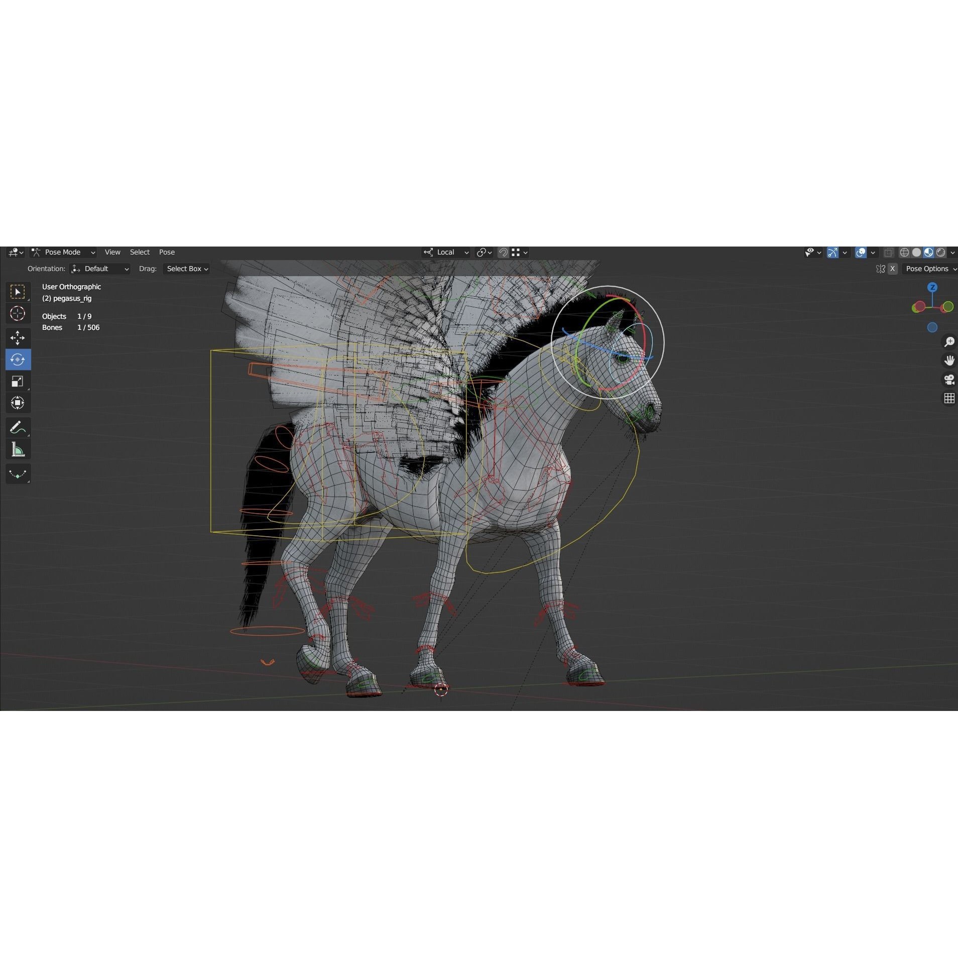Switch viewport to wireframe shading
This screenshot has width=958, height=958.
click(x=905, y=252)
